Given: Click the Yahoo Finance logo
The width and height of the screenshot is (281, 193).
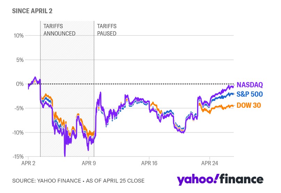Looking at the screenshot, I should click(x=220, y=179).
